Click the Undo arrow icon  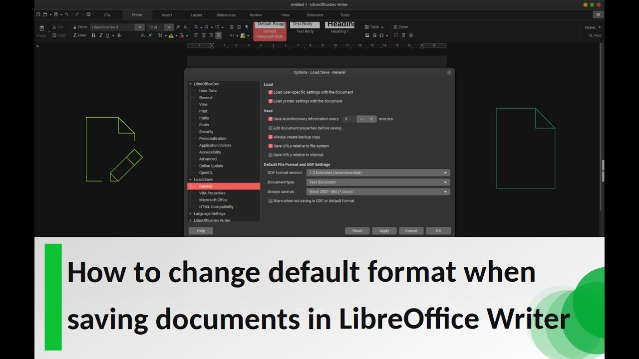(x=66, y=14)
